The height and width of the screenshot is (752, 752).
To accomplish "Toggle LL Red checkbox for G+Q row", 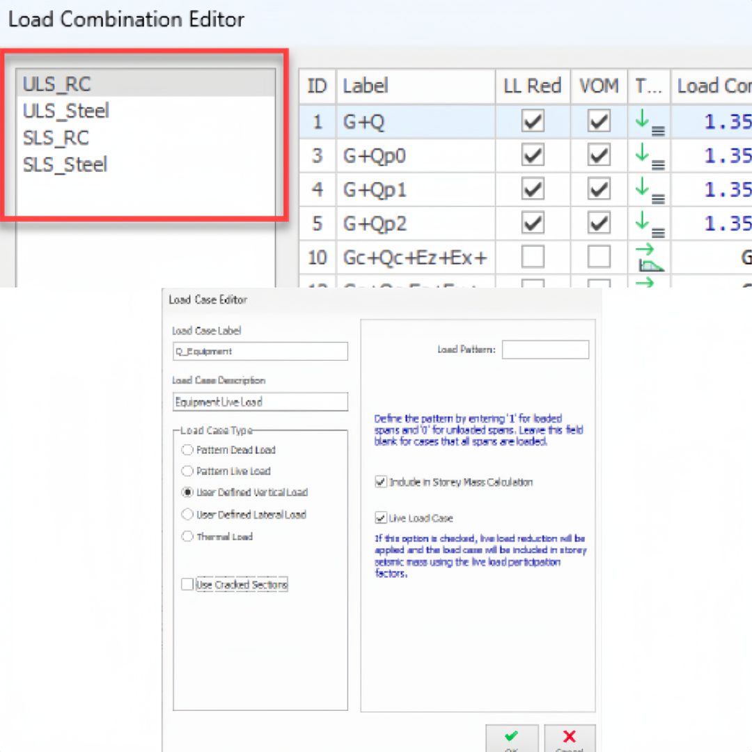I will (x=533, y=121).
